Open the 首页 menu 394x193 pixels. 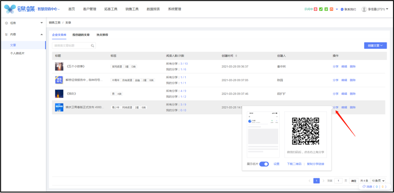(x=72, y=9)
